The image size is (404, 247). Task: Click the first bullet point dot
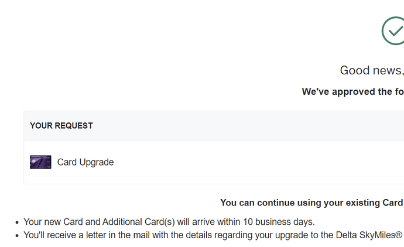pyautogui.click(x=16, y=222)
